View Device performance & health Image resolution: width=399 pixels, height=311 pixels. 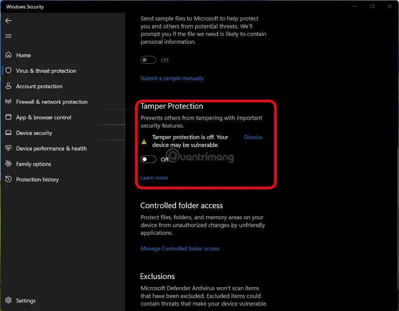(51, 148)
